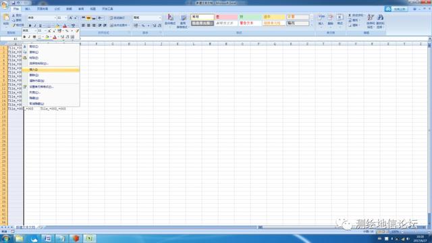Image resolution: width=432 pixels, height=243 pixels.
Task: Choose 选择性粘贴 (Paste Special) in context menu
Action: [x=51, y=63]
